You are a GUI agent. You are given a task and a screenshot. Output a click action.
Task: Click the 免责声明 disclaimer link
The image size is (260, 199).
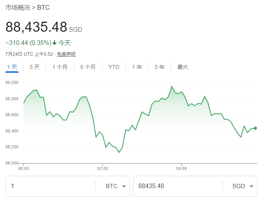pyautogui.click(x=66, y=54)
